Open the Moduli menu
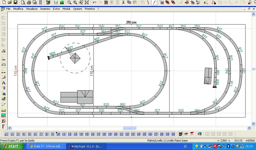256x150 pixels. [x=66, y=9]
